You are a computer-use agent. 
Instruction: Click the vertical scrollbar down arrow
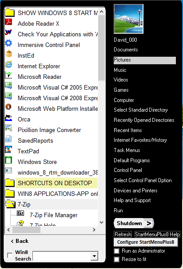[x=101, y=222]
